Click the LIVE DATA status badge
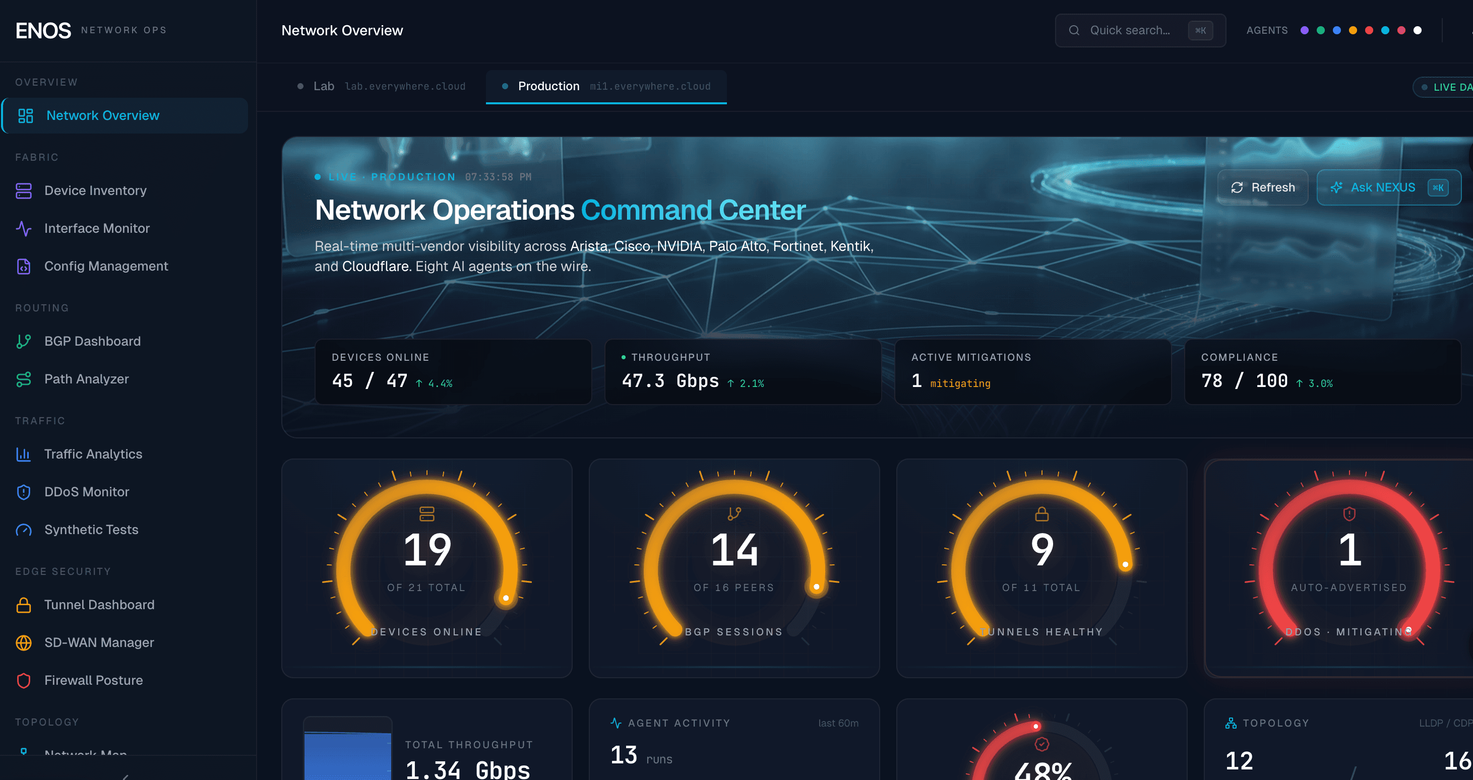The image size is (1473, 780). coord(1443,88)
